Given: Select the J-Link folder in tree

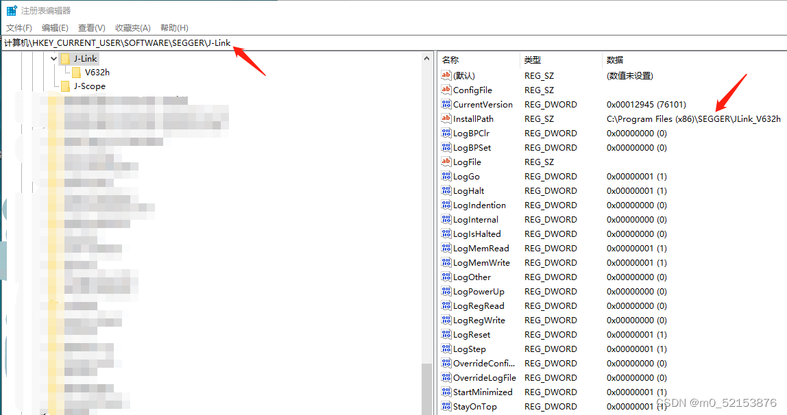Looking at the screenshot, I should tap(85, 59).
